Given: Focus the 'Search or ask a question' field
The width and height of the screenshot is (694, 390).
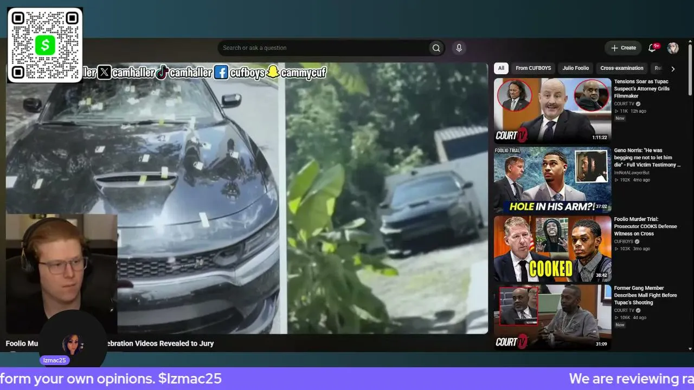Looking at the screenshot, I should point(323,48).
